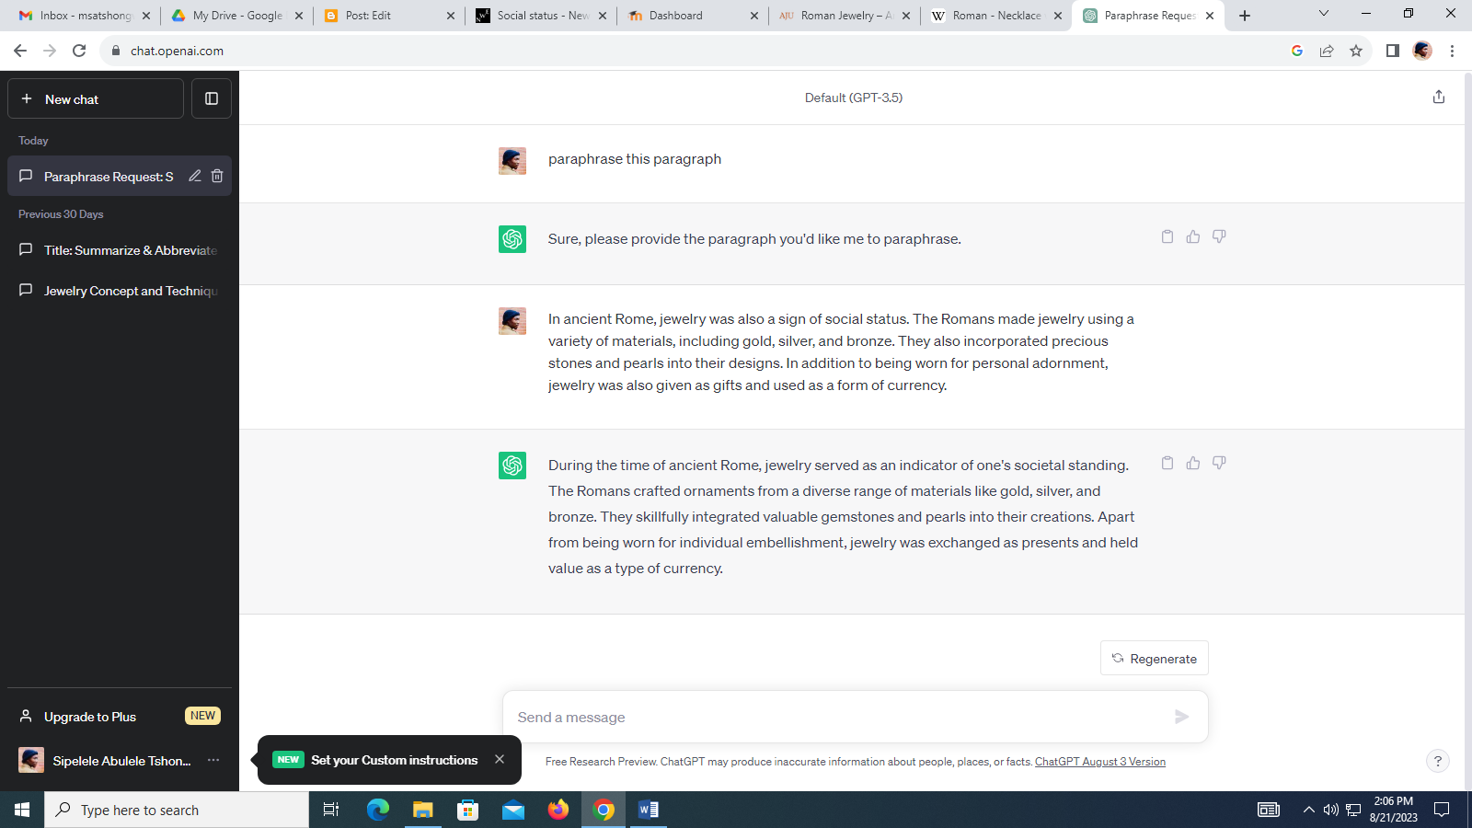Viewport: 1472px width, 828px height.
Task: Expand the tab search chevron in Chrome
Action: point(1324,14)
